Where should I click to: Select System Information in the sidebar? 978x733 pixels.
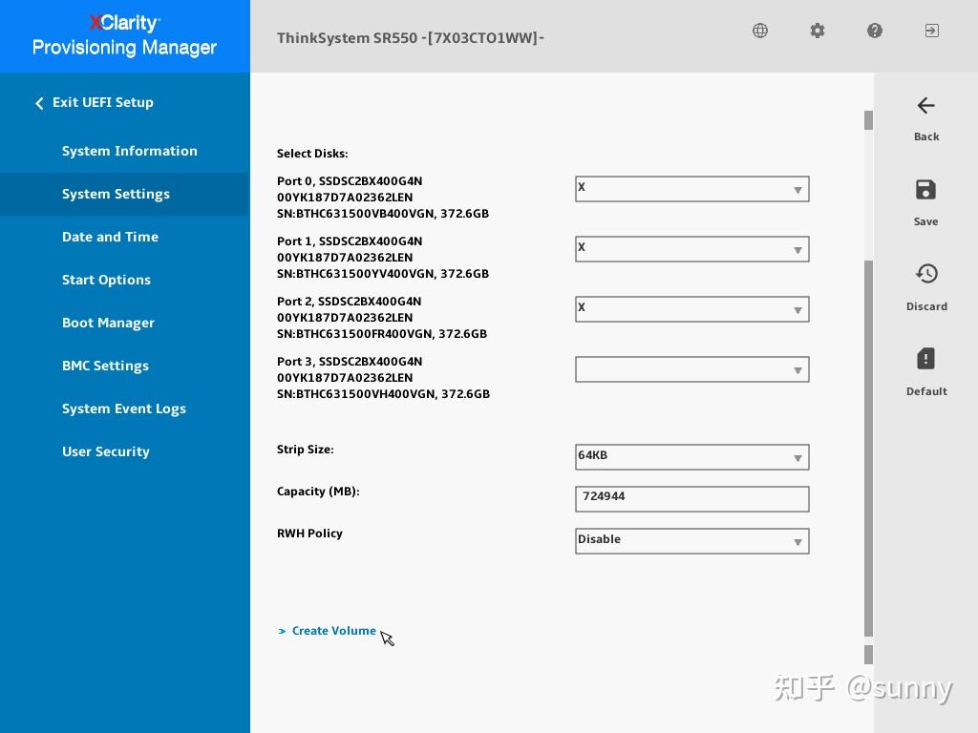point(130,151)
